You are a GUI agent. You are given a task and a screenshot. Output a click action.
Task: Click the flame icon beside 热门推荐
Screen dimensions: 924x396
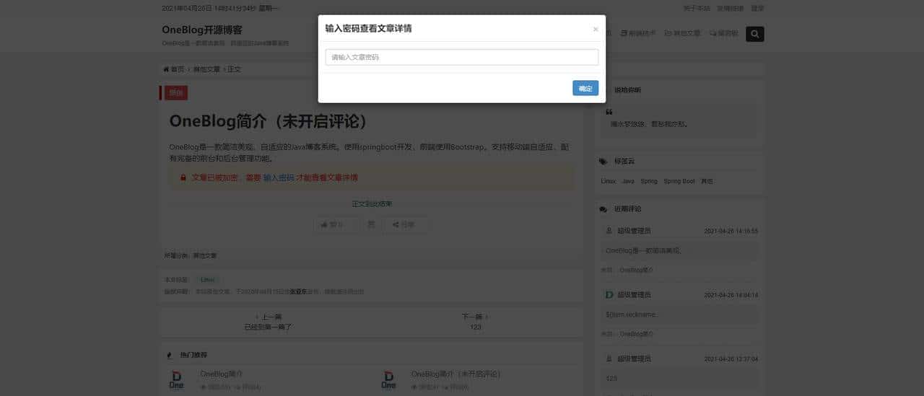click(170, 355)
